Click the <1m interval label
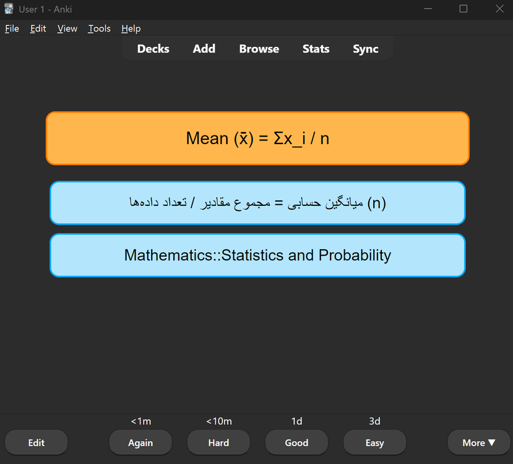513x464 pixels. [x=141, y=421]
